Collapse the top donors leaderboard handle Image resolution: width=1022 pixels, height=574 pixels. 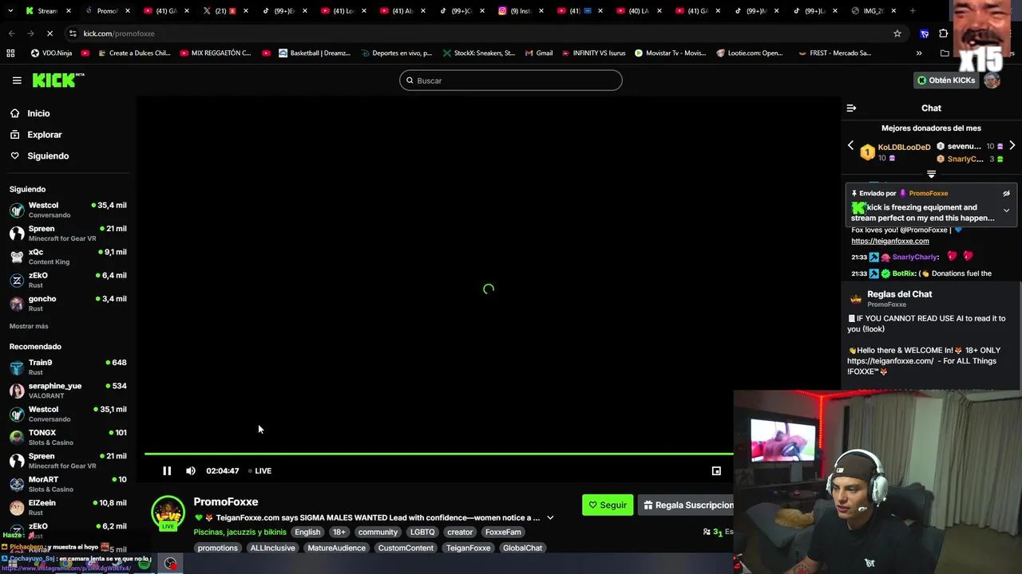[931, 174]
